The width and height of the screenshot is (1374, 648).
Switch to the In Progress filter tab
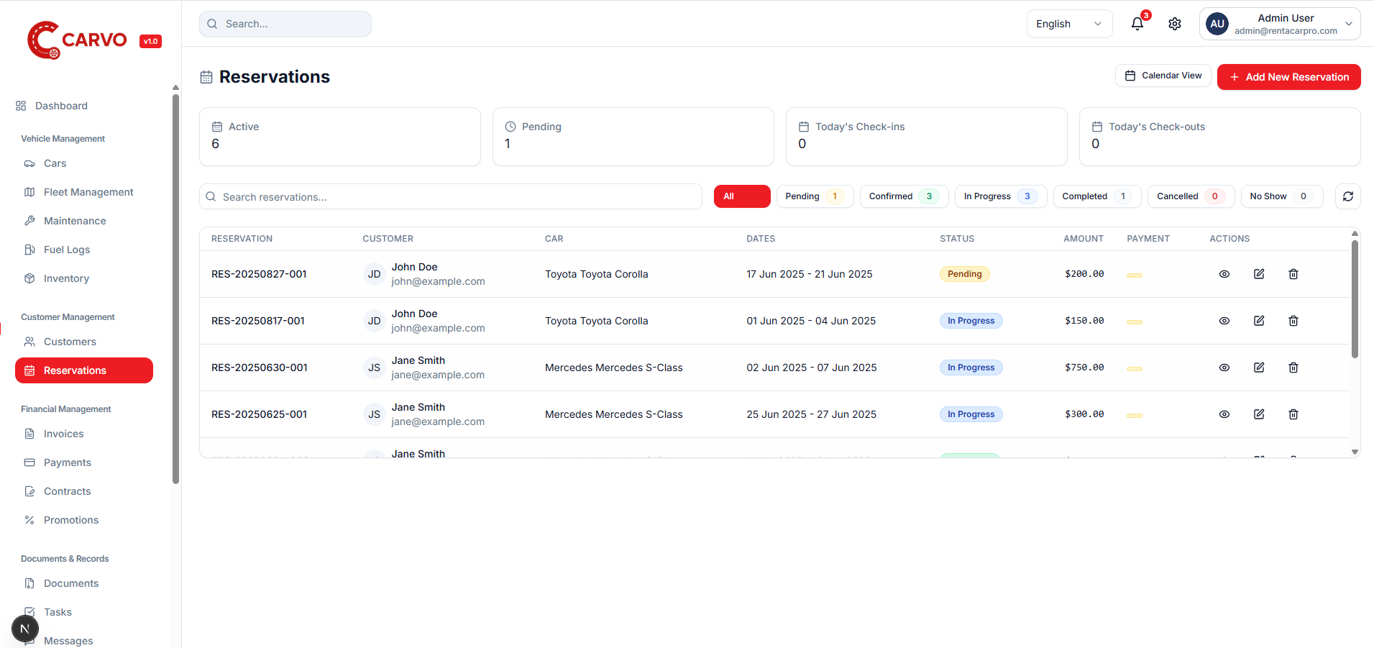(1000, 196)
